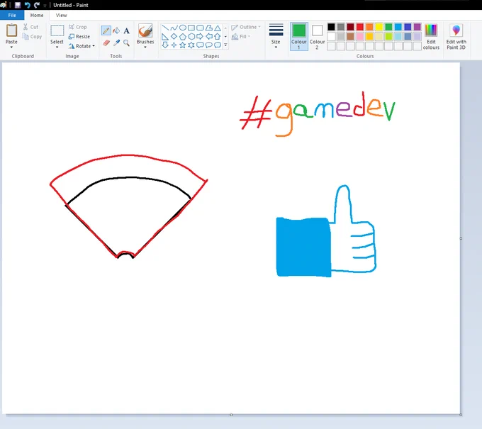Click the canvas bottom-right resize handle

coord(461,415)
